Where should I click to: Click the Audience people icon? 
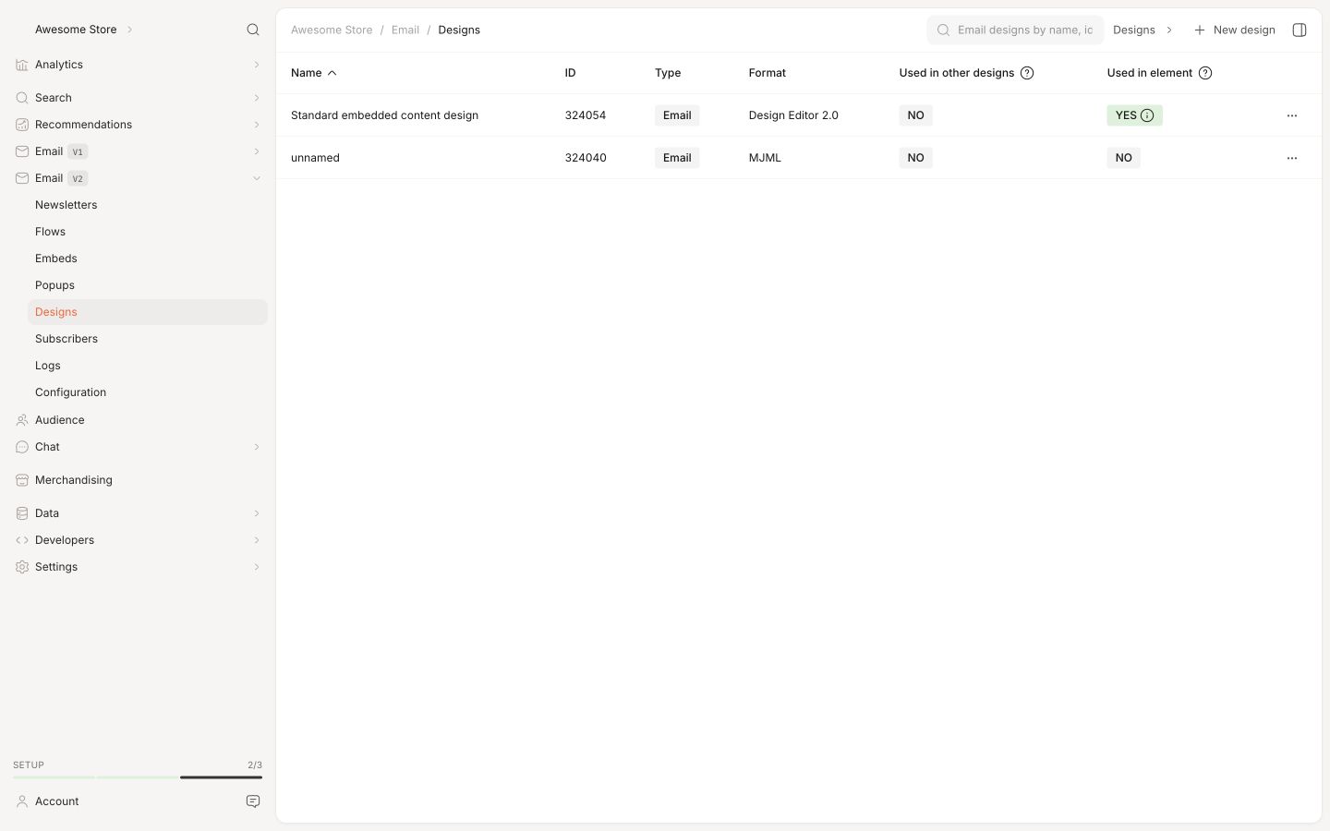pyautogui.click(x=22, y=420)
